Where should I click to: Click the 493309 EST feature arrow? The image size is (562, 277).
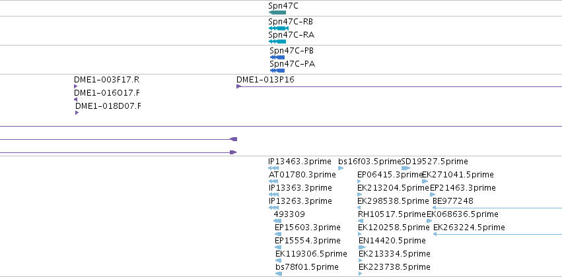pos(277,221)
